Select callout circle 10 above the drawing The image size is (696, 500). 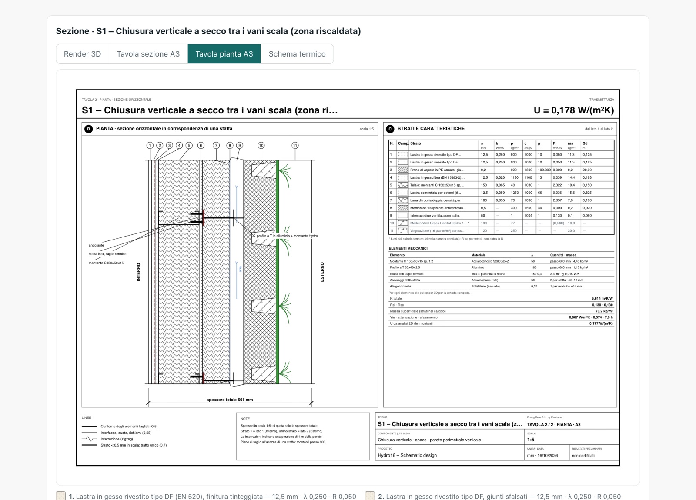pyautogui.click(x=261, y=145)
